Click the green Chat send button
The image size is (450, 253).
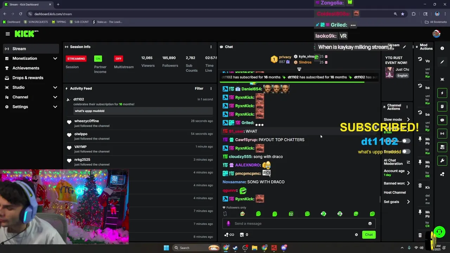pos(369,235)
